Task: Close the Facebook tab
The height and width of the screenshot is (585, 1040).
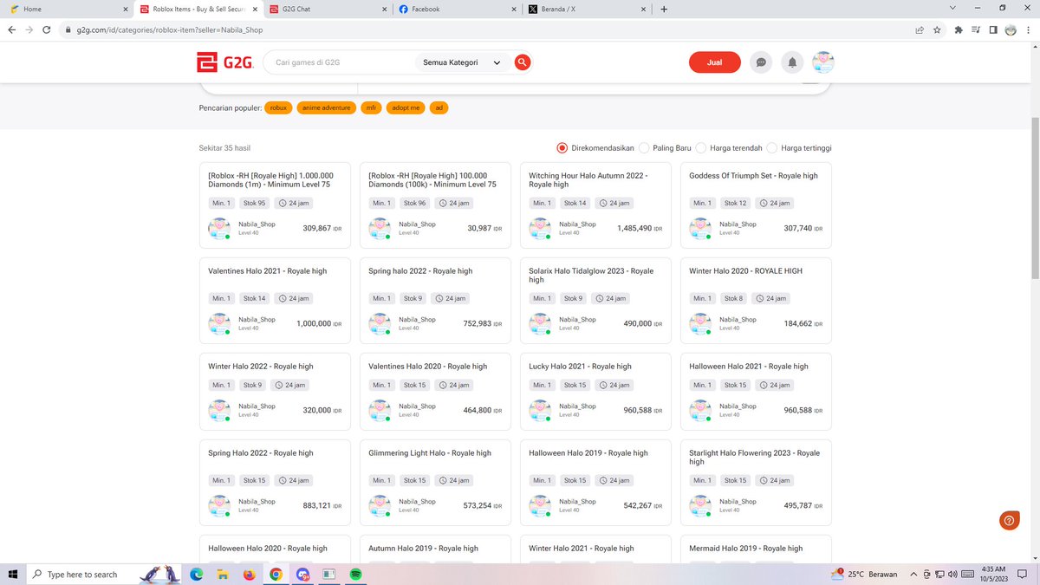Action: 513,10
